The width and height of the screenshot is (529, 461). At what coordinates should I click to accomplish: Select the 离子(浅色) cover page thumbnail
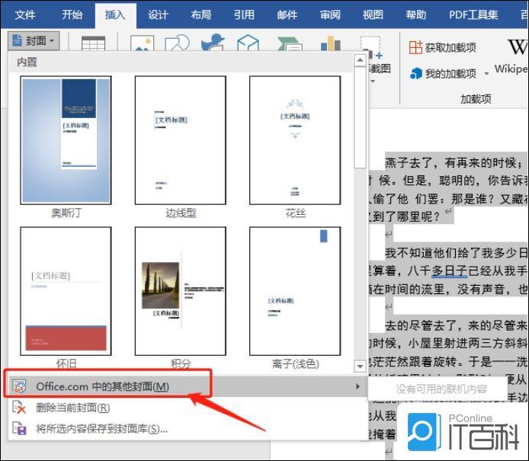tap(295, 291)
